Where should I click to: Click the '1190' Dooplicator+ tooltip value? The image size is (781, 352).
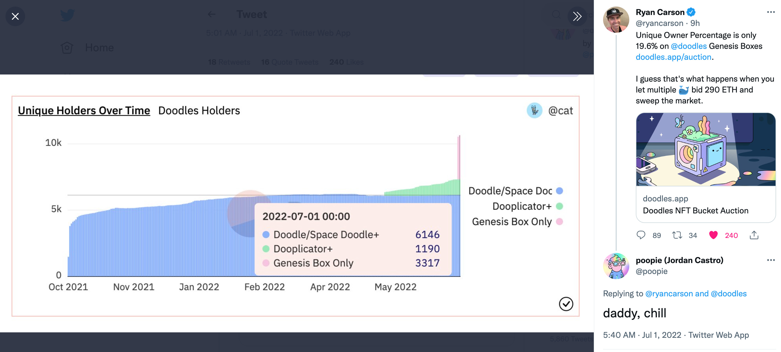(x=427, y=249)
